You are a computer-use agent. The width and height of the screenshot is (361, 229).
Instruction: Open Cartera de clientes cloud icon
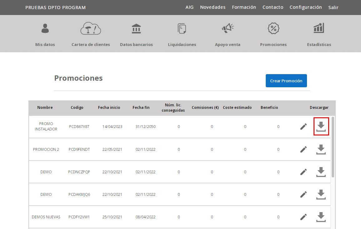pos(91,28)
